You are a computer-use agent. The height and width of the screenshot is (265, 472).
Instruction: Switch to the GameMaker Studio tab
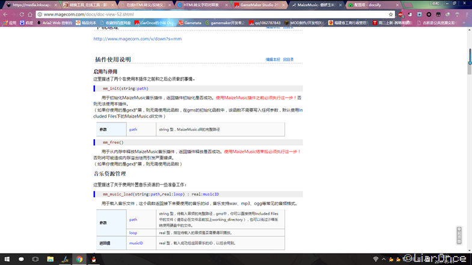pos(259,5)
